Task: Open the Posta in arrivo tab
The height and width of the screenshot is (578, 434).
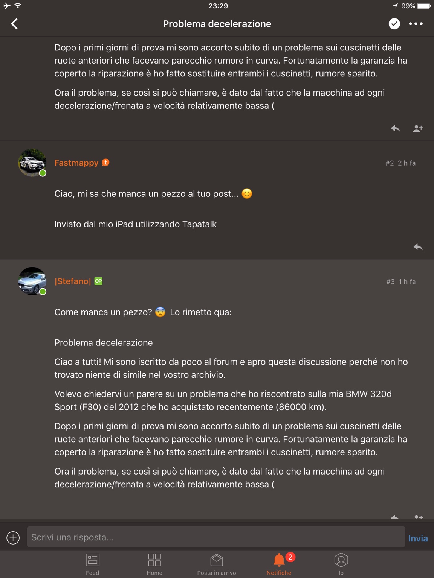Action: coord(217,564)
